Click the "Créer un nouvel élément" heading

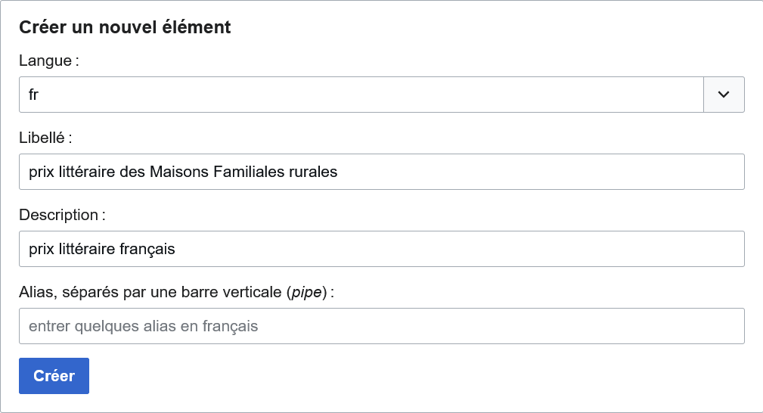[x=125, y=28]
